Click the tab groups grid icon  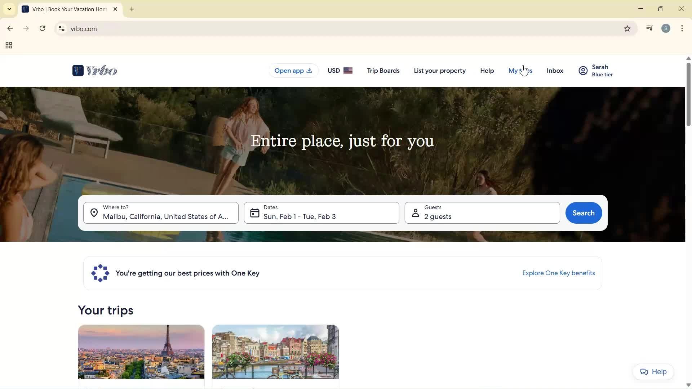8,45
